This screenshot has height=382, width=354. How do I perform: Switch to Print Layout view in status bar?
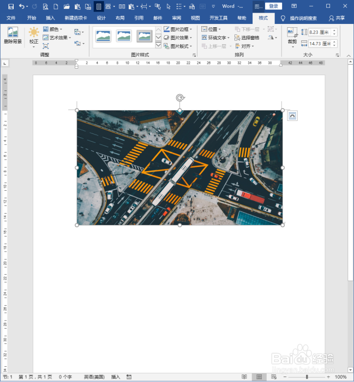[259, 377]
